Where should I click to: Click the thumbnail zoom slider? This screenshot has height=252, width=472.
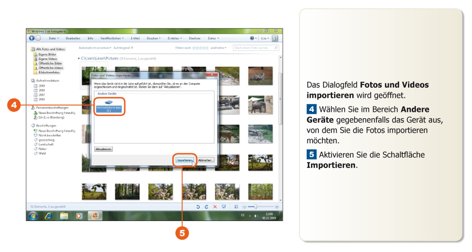click(256, 207)
